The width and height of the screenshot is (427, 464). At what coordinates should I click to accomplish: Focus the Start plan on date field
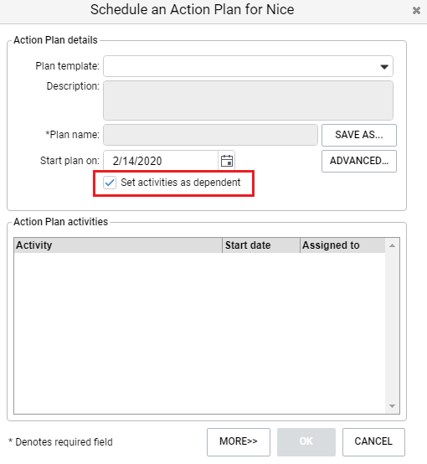(x=161, y=161)
